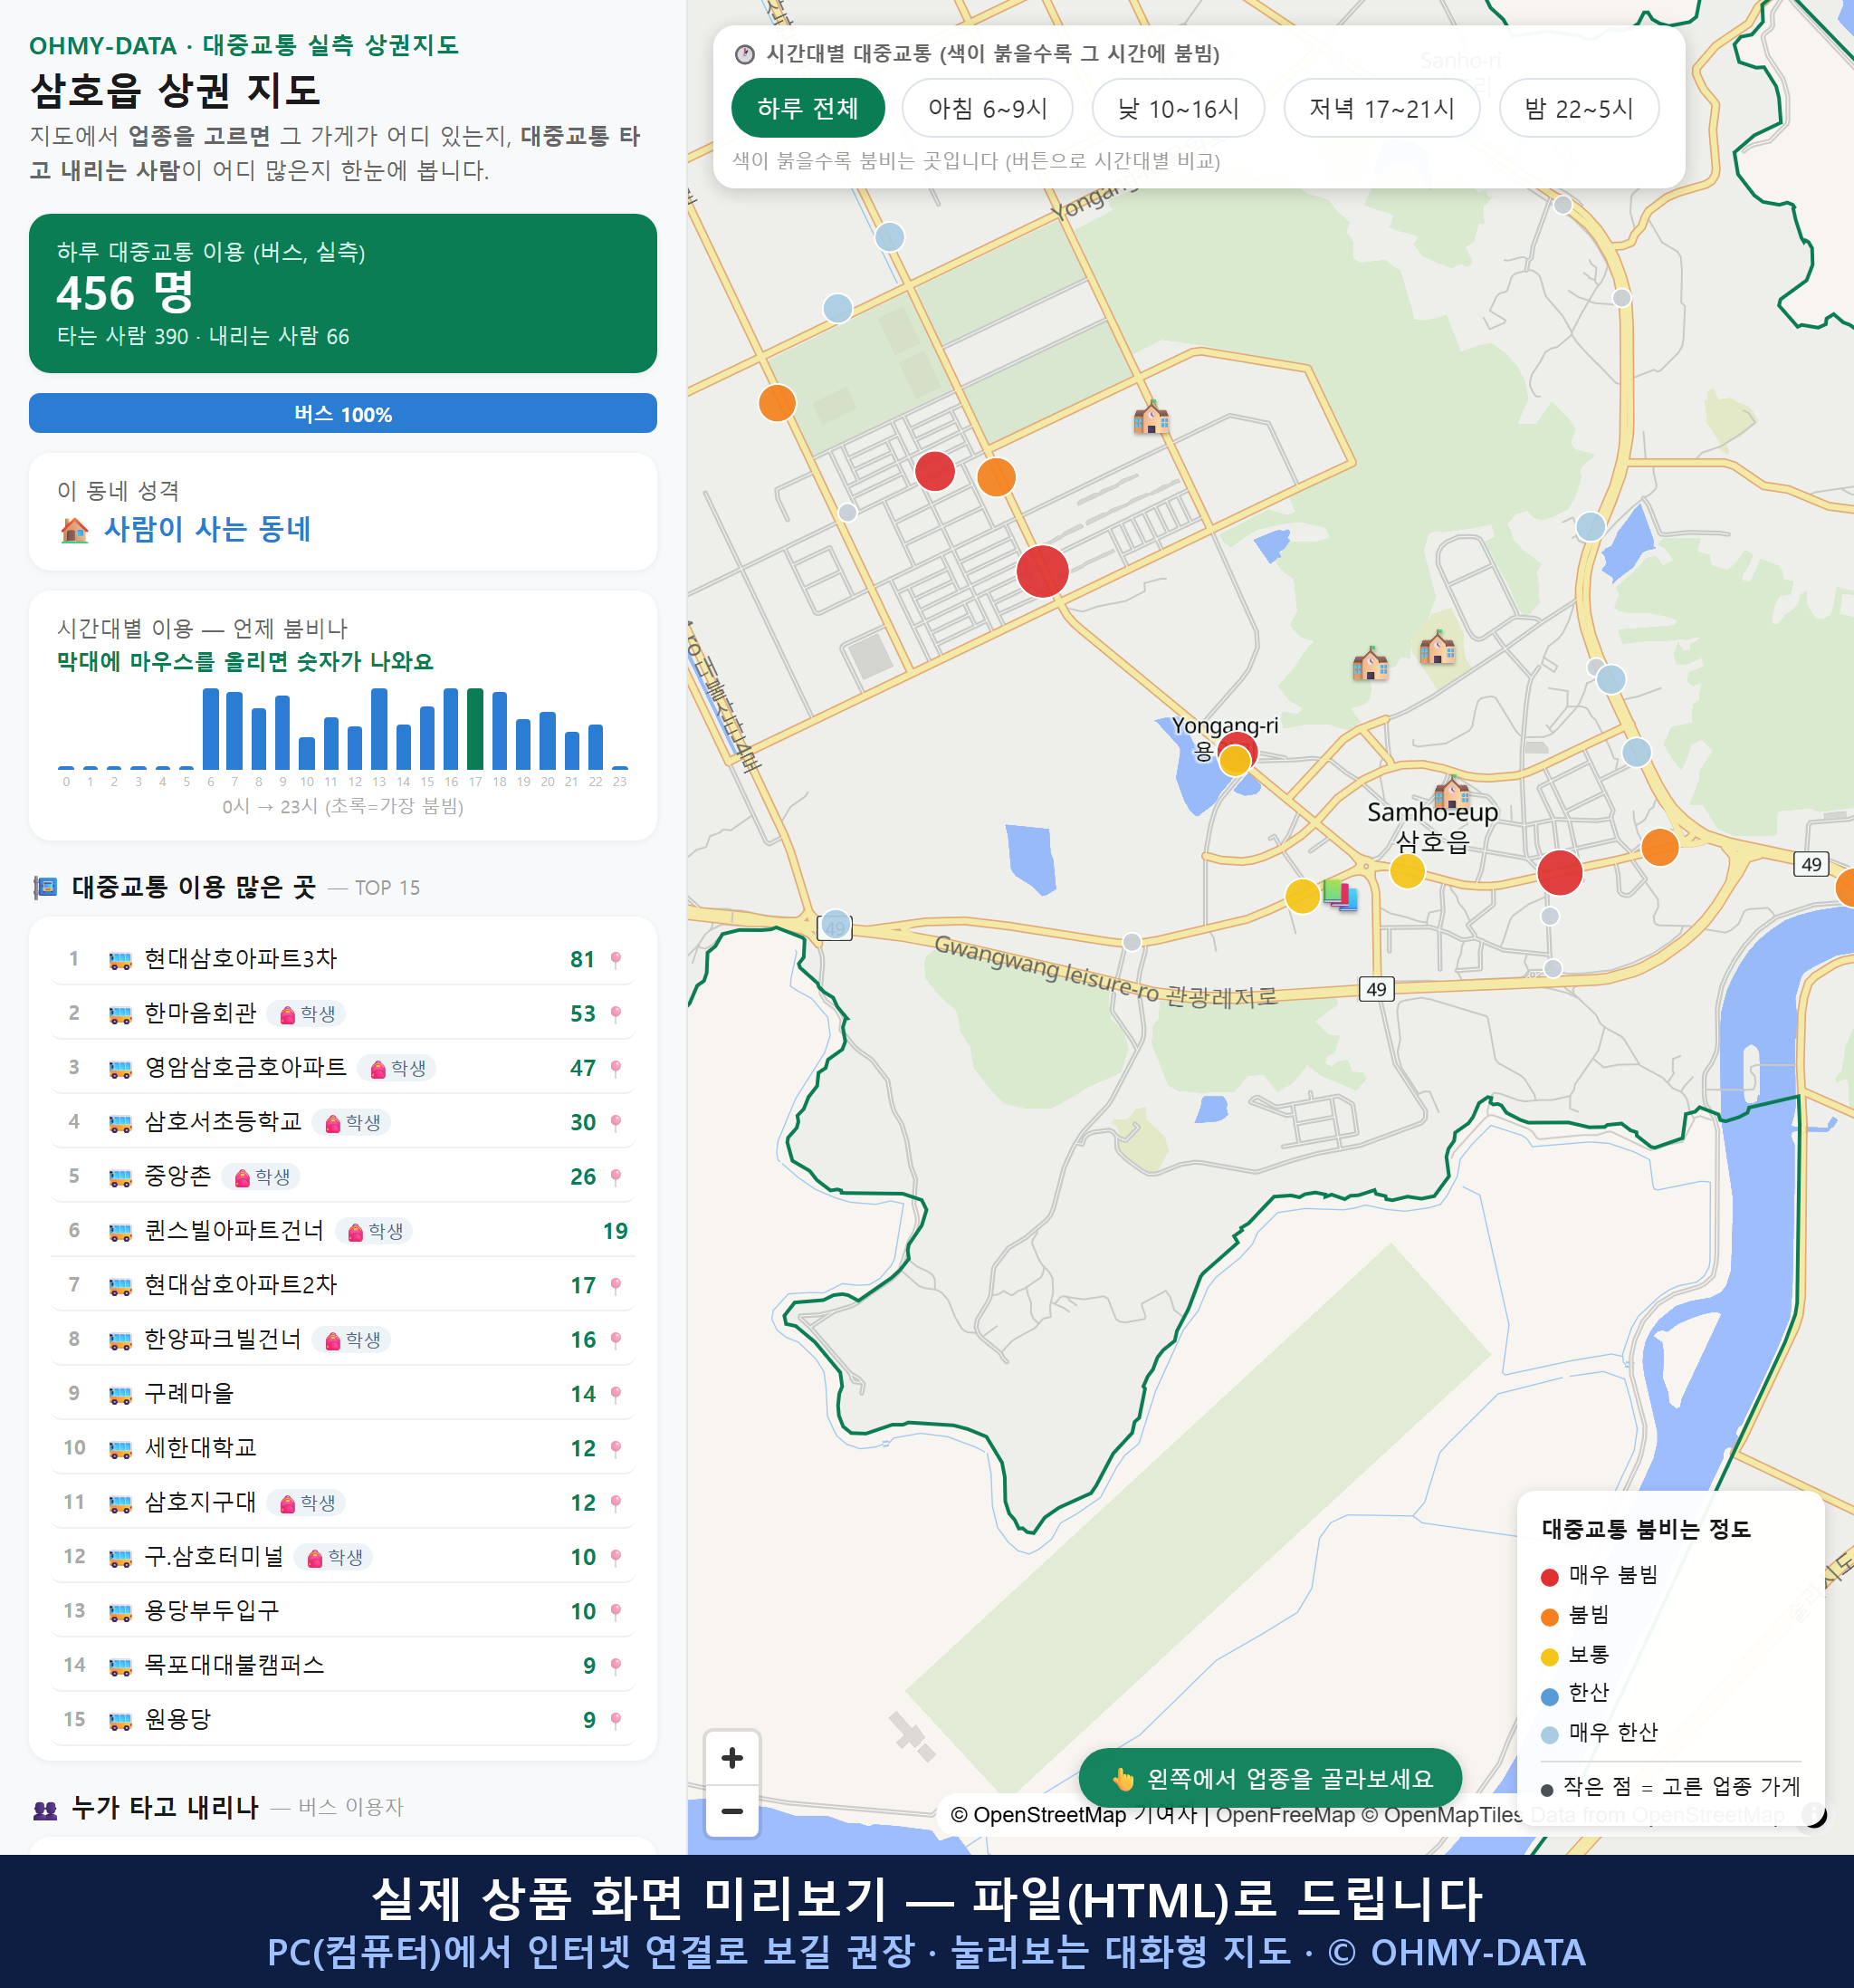
Task: Click the 삼호읍 상권 지도 title
Action: tap(175, 91)
